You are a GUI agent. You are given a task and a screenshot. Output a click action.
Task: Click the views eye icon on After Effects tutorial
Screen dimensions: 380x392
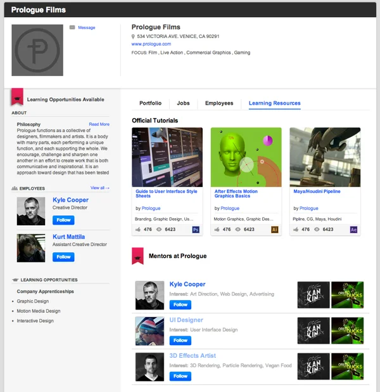point(238,229)
